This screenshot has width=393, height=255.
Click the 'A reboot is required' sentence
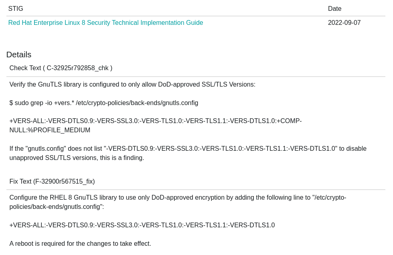[x=80, y=244]
